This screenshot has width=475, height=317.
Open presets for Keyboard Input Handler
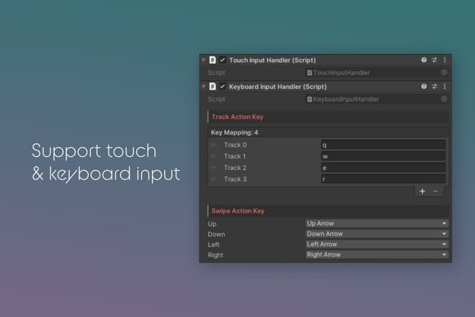tap(434, 86)
